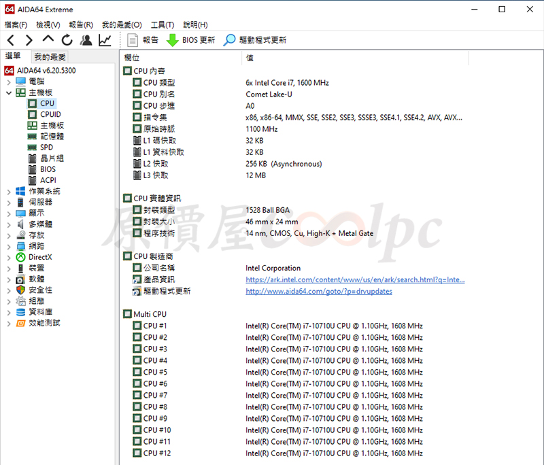Click the up-level arrow toolbar icon
This screenshot has height=465, width=544.
click(x=48, y=39)
